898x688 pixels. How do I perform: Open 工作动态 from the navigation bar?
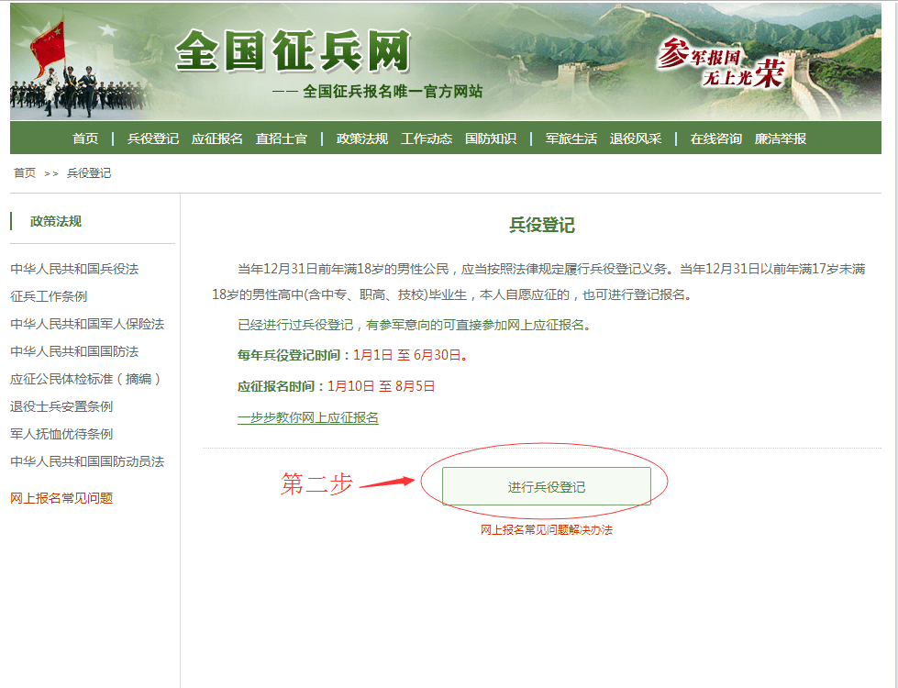(427, 139)
